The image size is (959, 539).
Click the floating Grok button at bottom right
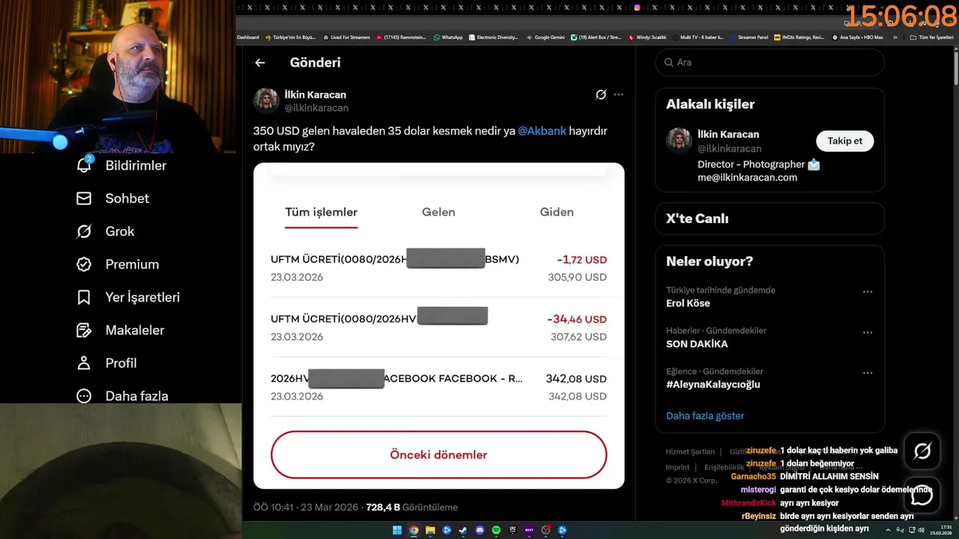(922, 451)
